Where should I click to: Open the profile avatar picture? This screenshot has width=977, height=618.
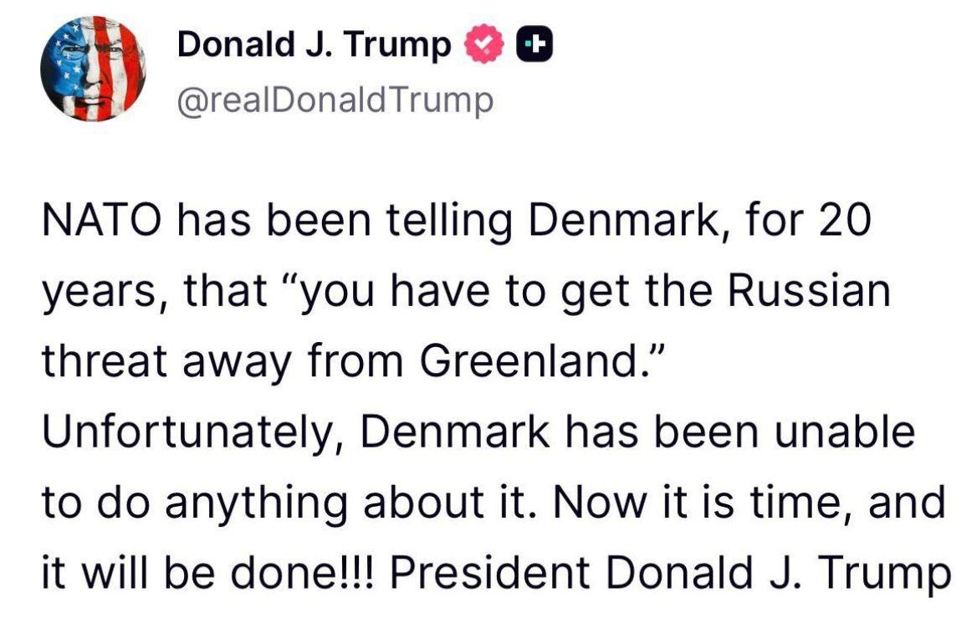[93, 69]
